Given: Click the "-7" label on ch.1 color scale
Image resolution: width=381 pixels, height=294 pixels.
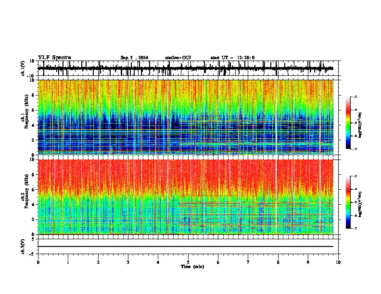Looking at the screenshot, I should (x=355, y=149).
